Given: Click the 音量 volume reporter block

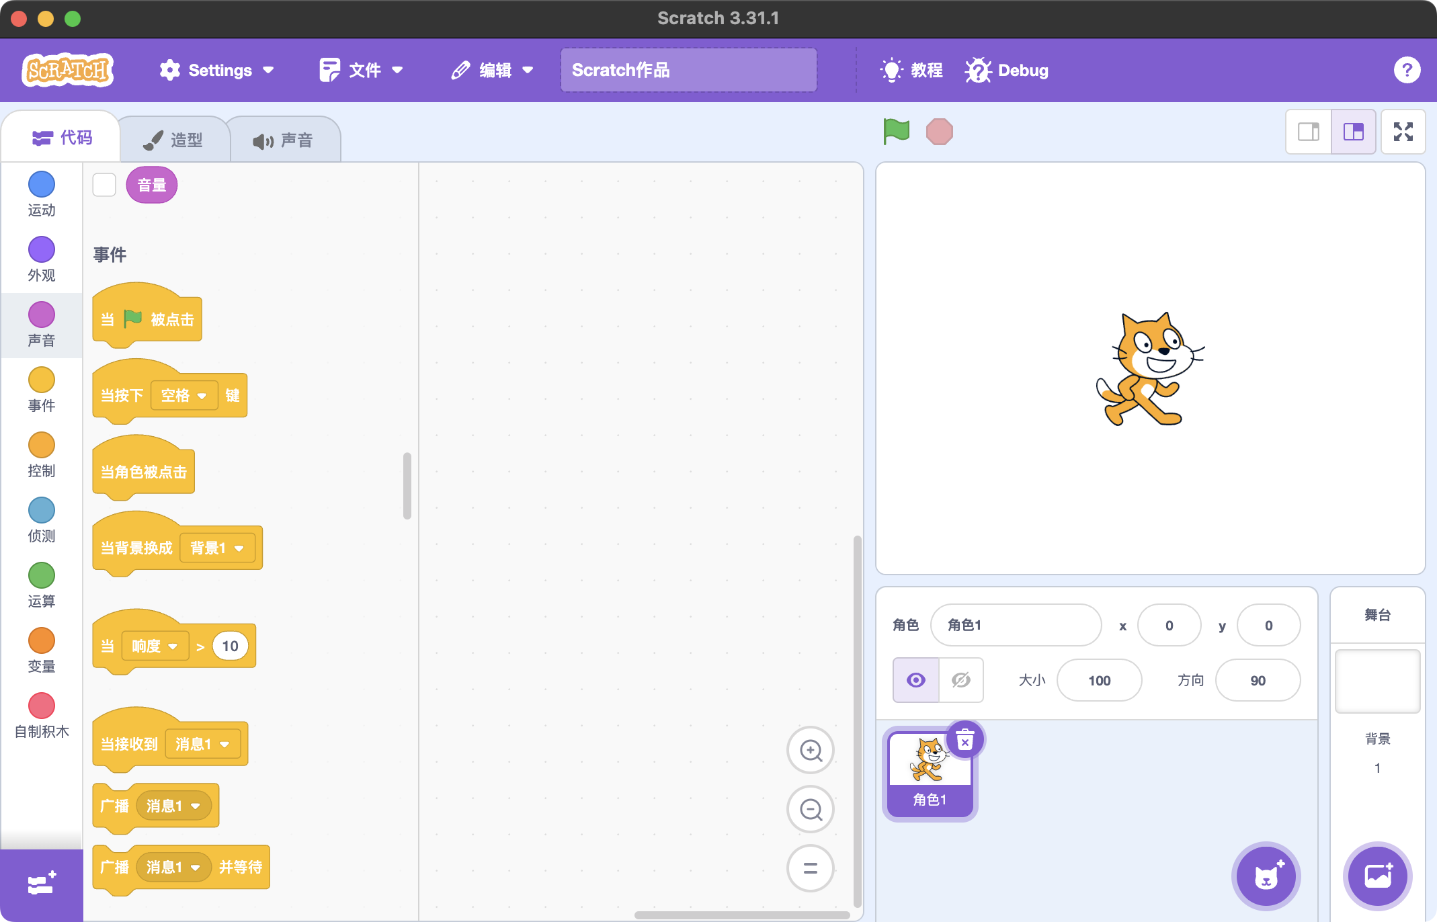Looking at the screenshot, I should [x=152, y=185].
